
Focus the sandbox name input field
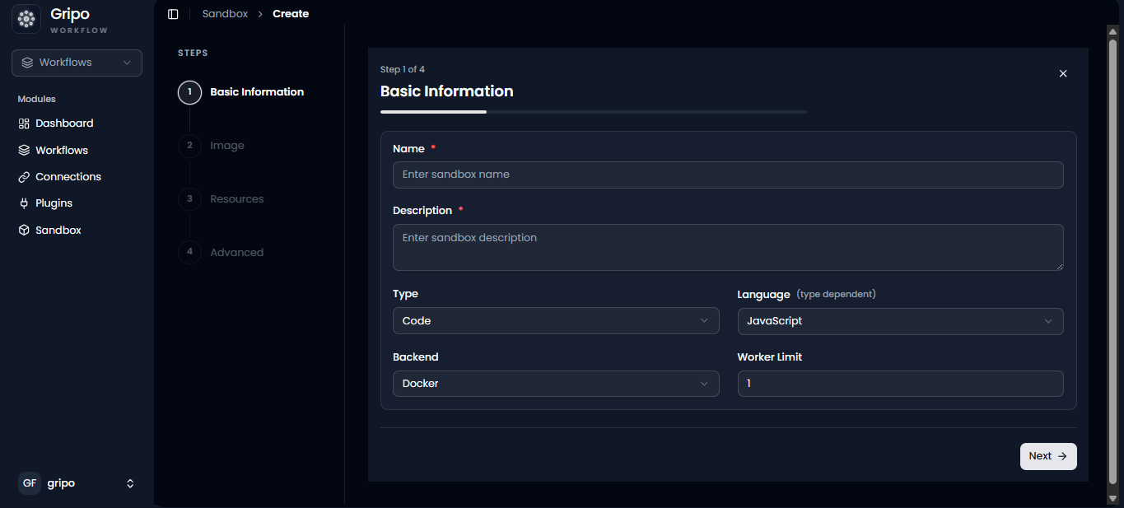click(x=728, y=175)
